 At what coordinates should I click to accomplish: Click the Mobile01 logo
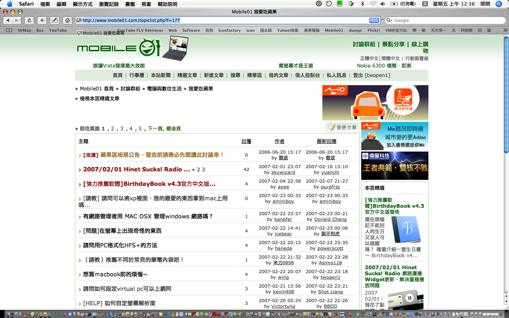coord(119,48)
